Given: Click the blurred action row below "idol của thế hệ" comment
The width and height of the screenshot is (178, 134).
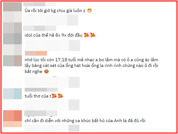Looking at the screenshot, I should coord(52,45).
